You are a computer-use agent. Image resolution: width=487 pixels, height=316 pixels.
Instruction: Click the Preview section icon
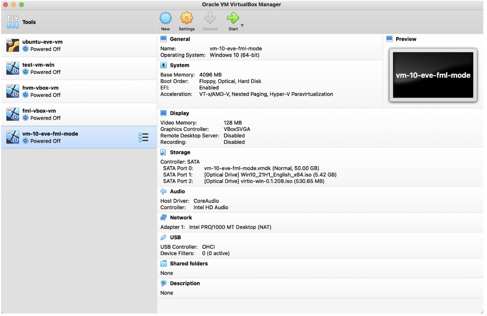click(x=390, y=38)
